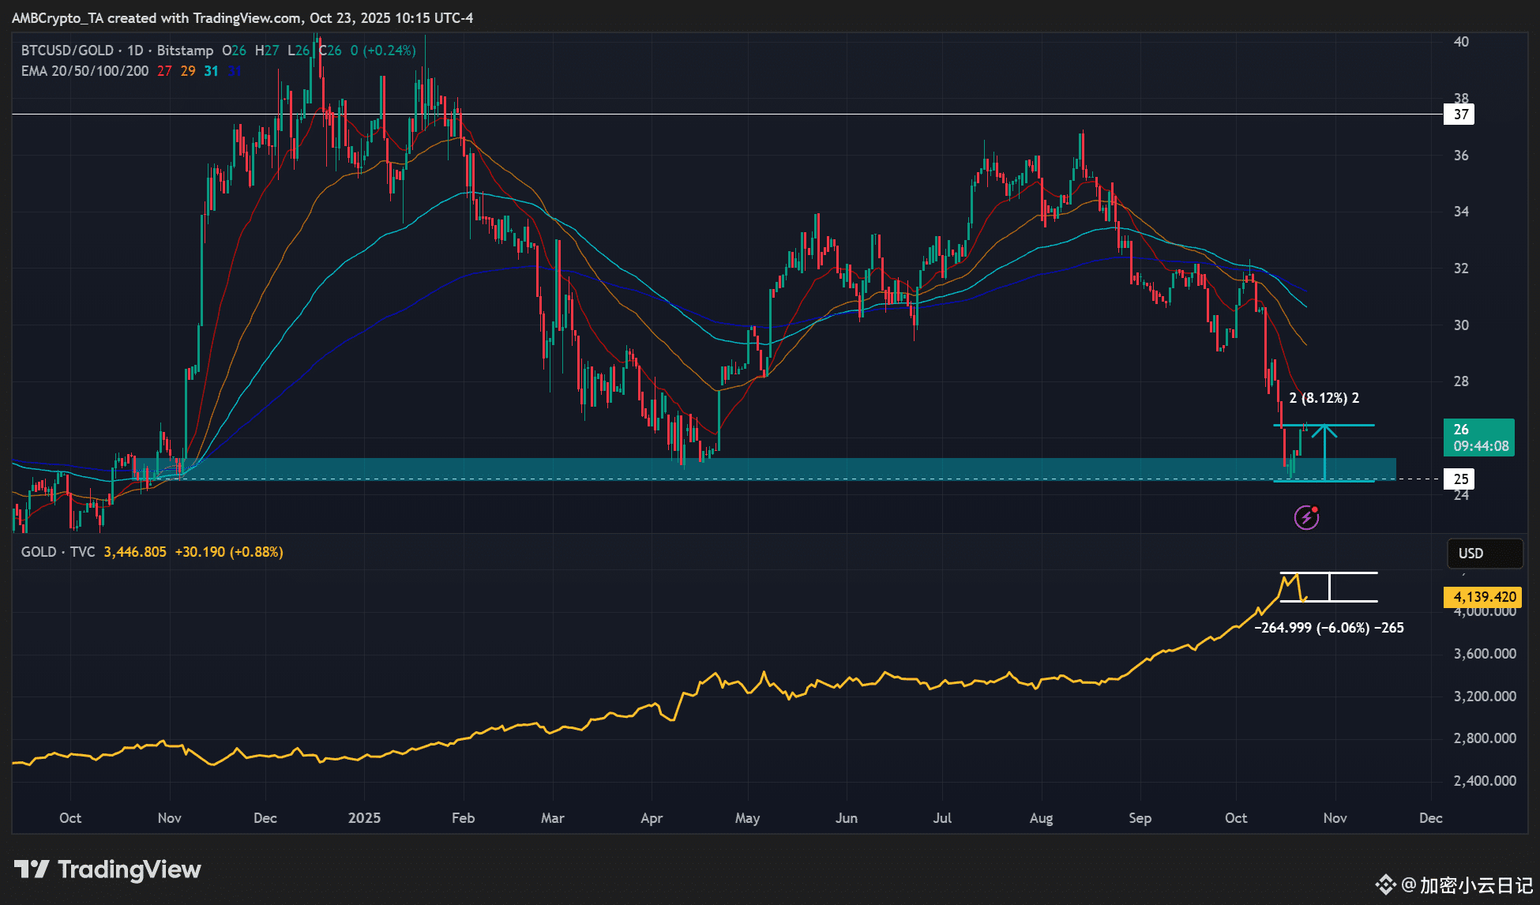1540x905 pixels.
Task: Click the −264.999 (−6.06%) −265 label
Action: pyautogui.click(x=1328, y=628)
